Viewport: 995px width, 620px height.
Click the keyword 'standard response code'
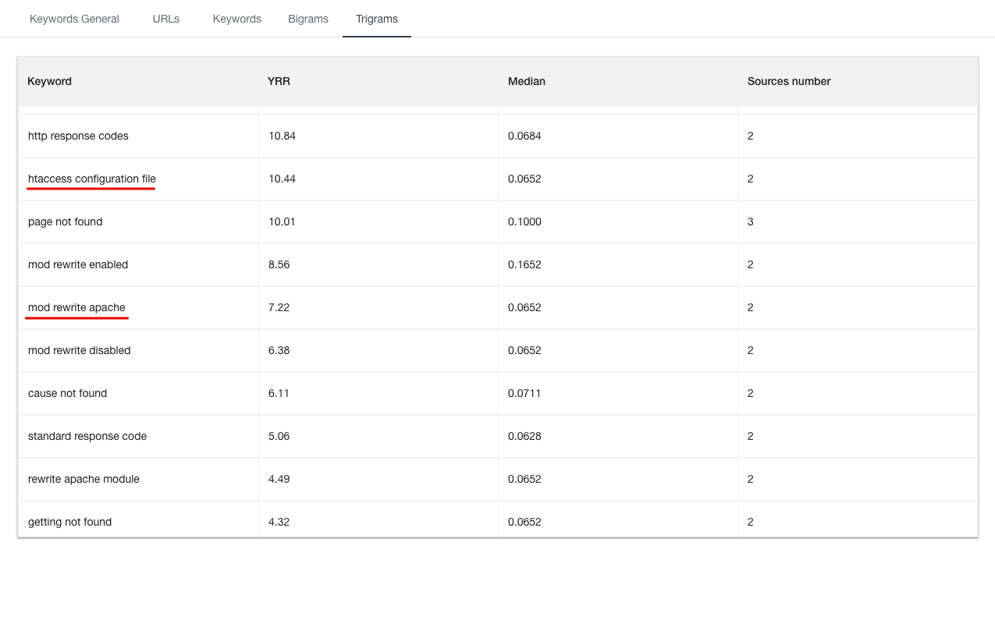87,436
